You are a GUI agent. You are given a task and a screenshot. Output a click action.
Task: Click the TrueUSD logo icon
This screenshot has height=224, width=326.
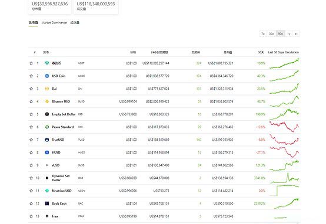coord(47,140)
